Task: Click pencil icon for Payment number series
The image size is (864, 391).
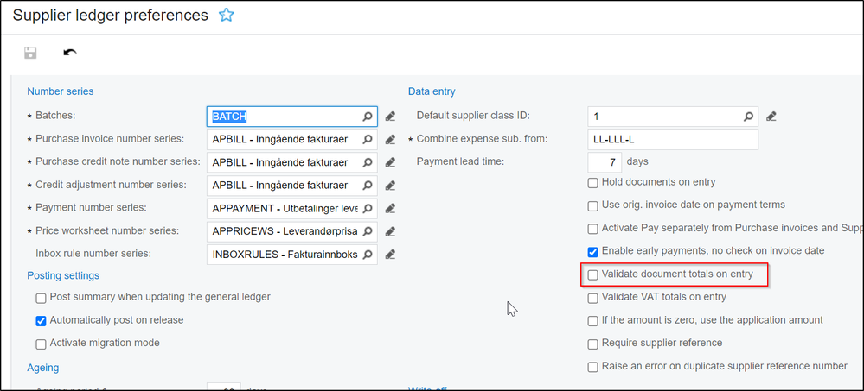Action: click(391, 208)
